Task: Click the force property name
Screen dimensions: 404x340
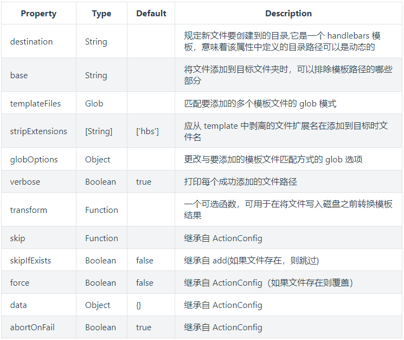Action: click(20, 283)
